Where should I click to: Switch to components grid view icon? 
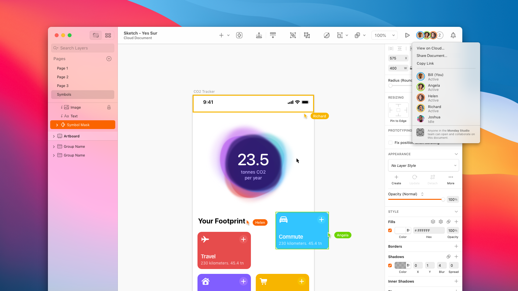[108, 35]
